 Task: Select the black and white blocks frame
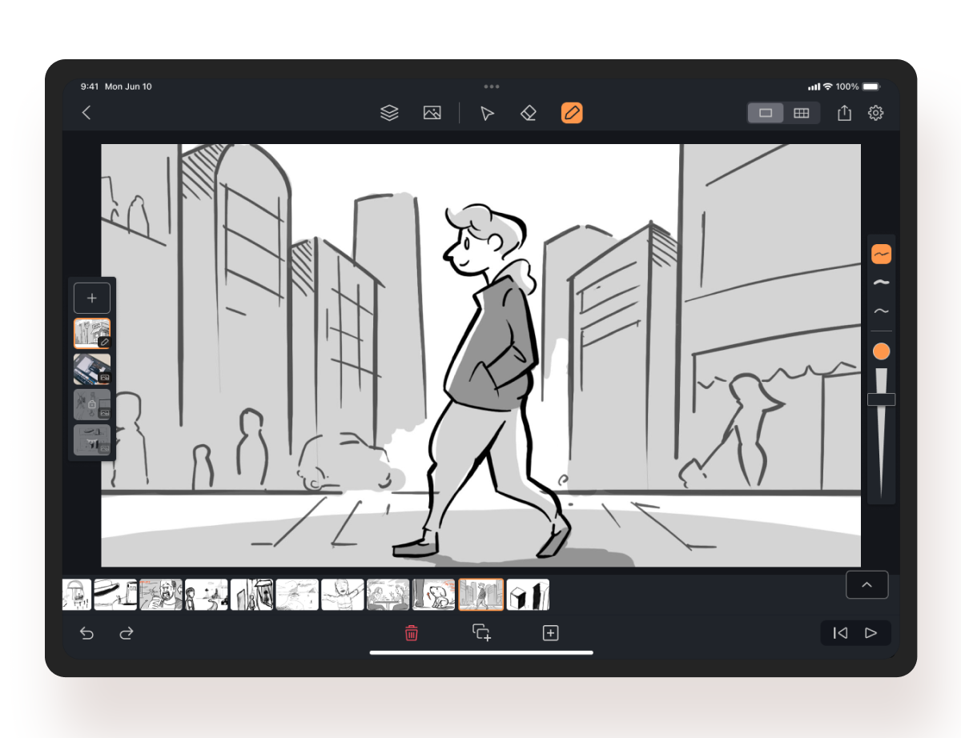point(529,595)
